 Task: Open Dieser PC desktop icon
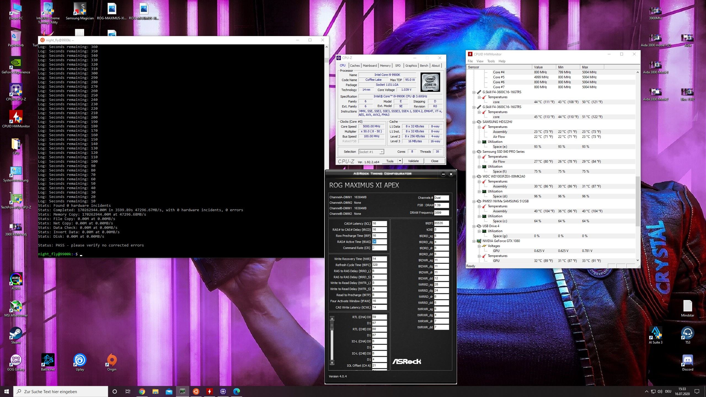16,12
